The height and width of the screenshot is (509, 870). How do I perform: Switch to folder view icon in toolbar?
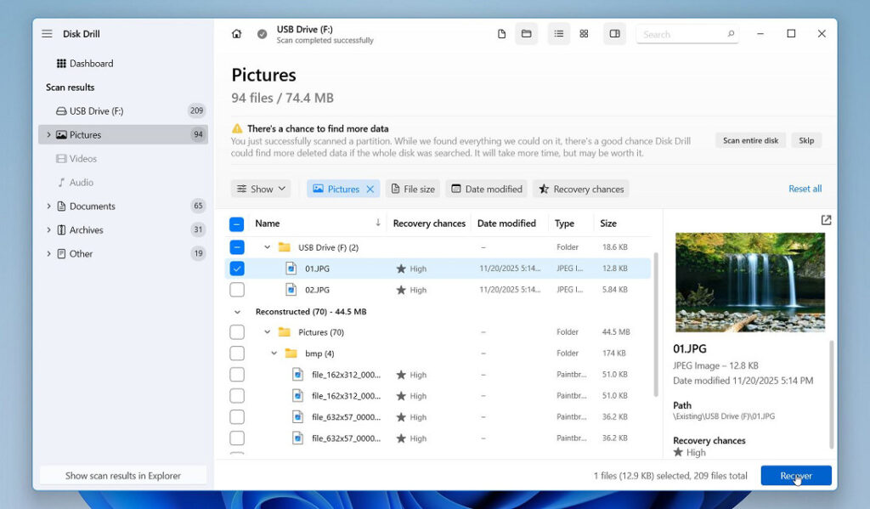coord(526,34)
